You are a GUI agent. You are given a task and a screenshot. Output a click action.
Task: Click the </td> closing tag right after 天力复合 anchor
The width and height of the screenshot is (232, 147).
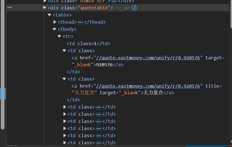[73, 100]
